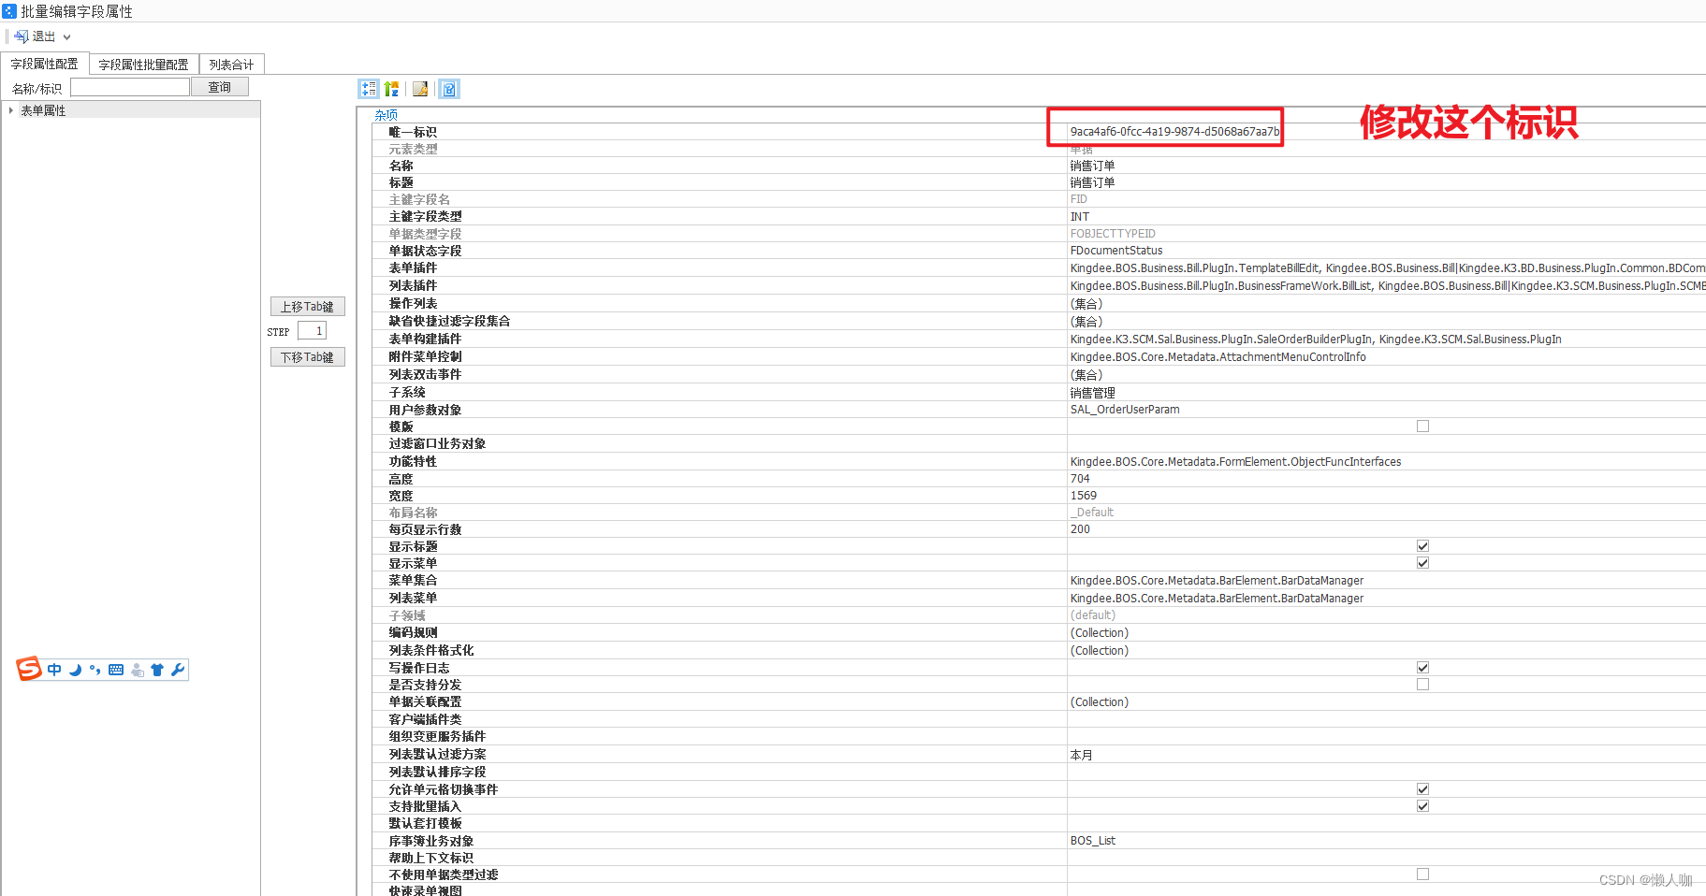Click the 宽度 value 1569
The width and height of the screenshot is (1706, 896).
click(x=1084, y=496)
